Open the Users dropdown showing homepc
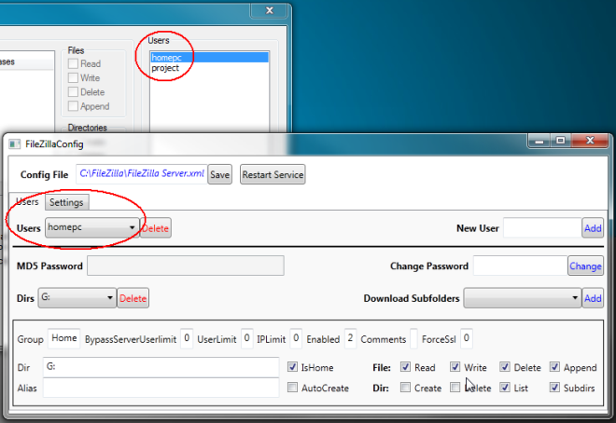This screenshot has width=616, height=423. (x=92, y=227)
